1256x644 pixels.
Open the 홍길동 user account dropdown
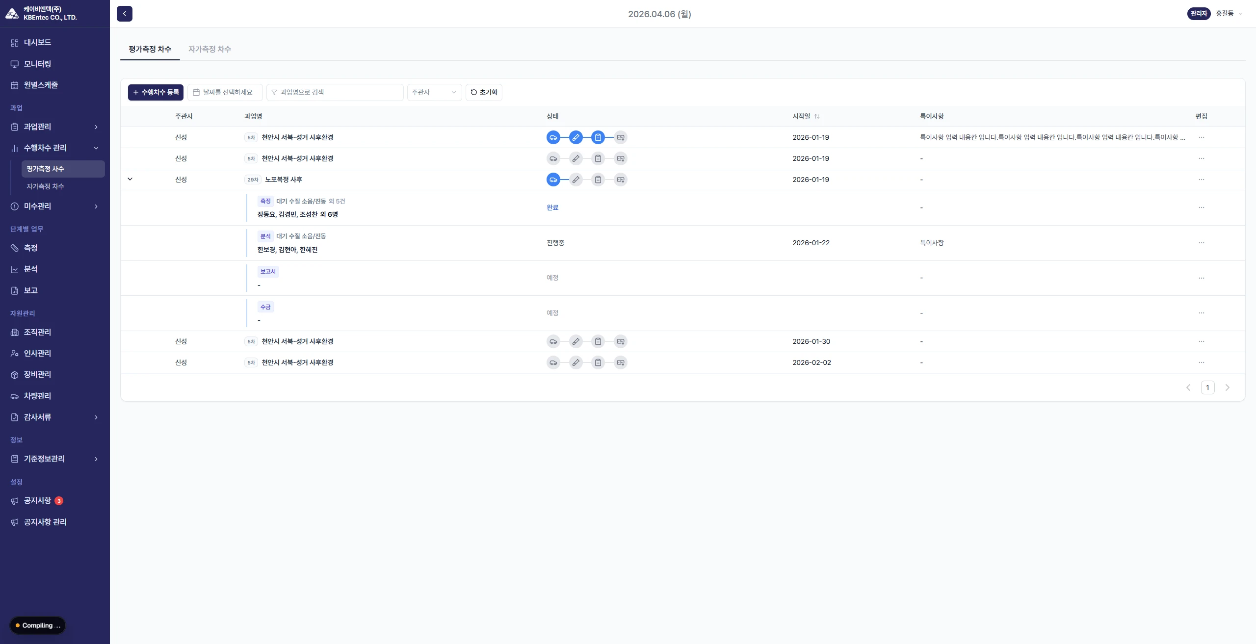click(1229, 14)
